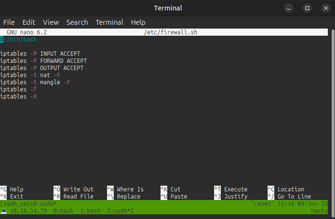Select tmux window 1:bash

pyautogui.click(x=90, y=210)
